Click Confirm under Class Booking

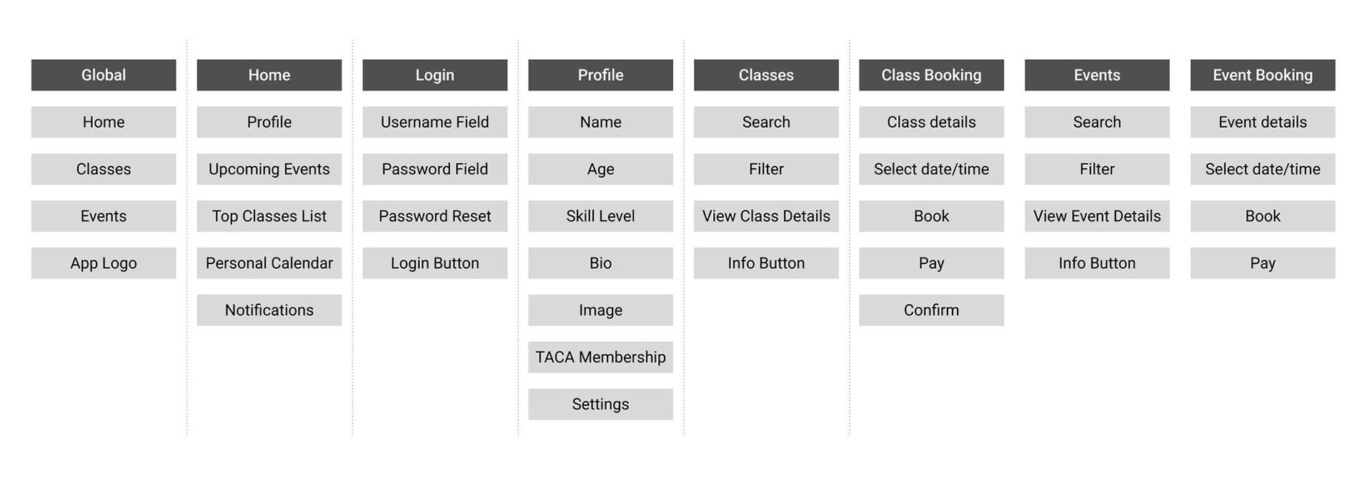(x=931, y=310)
